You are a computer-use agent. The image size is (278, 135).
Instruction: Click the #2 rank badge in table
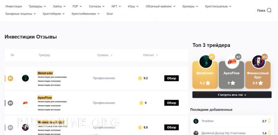click(10, 103)
